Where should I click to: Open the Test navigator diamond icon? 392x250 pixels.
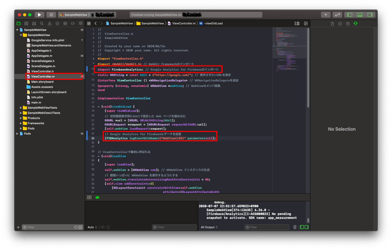tap(57, 24)
